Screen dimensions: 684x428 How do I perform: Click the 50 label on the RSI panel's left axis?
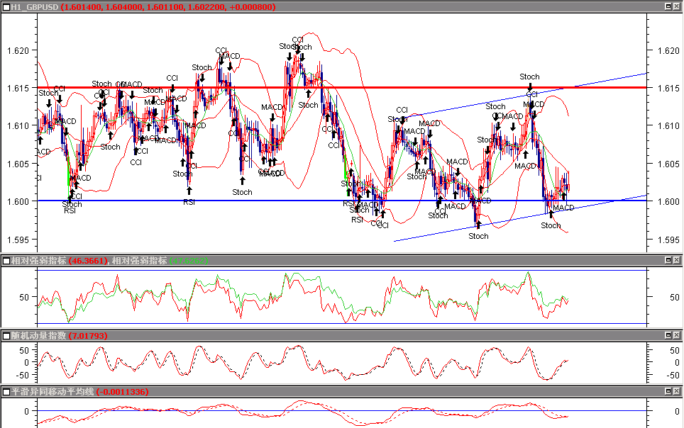pos(24,297)
